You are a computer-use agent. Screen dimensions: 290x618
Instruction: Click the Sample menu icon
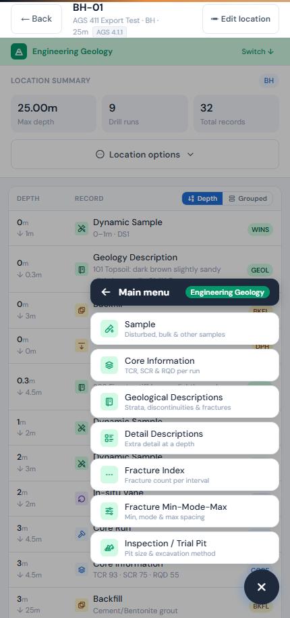tap(109, 329)
